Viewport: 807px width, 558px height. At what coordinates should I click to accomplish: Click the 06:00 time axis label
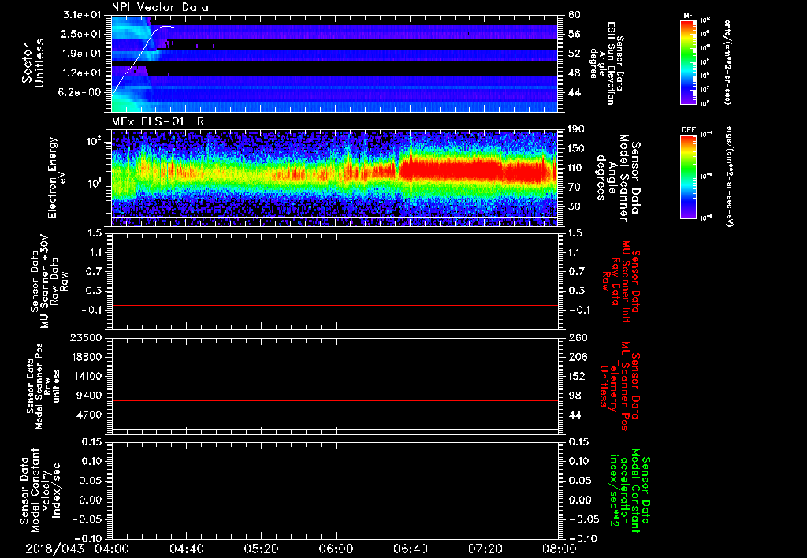pyautogui.click(x=335, y=549)
